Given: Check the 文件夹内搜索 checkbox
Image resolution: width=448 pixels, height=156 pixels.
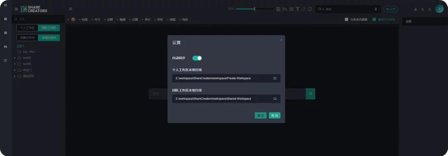Looking at the screenshot, I should coord(346,20).
